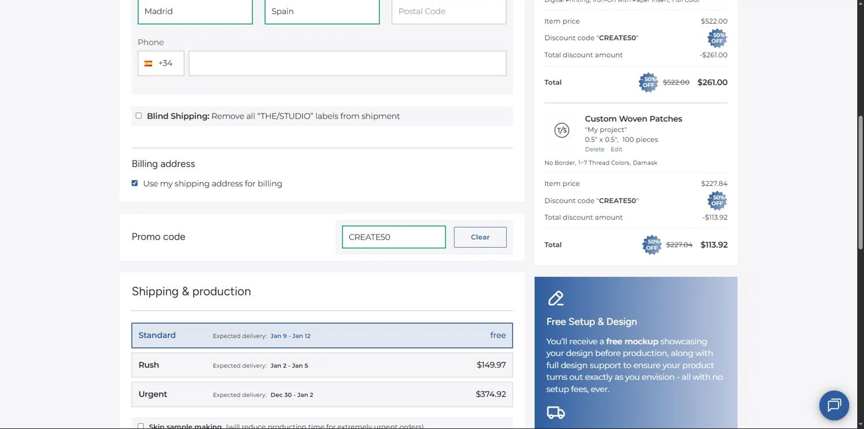Click the Dec 30 - Jan 2 delivery date
Image resolution: width=864 pixels, height=429 pixels.
(x=292, y=395)
